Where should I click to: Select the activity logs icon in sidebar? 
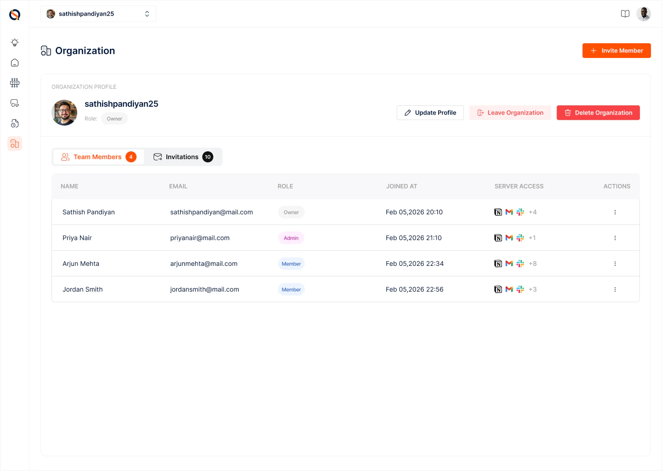tap(14, 123)
